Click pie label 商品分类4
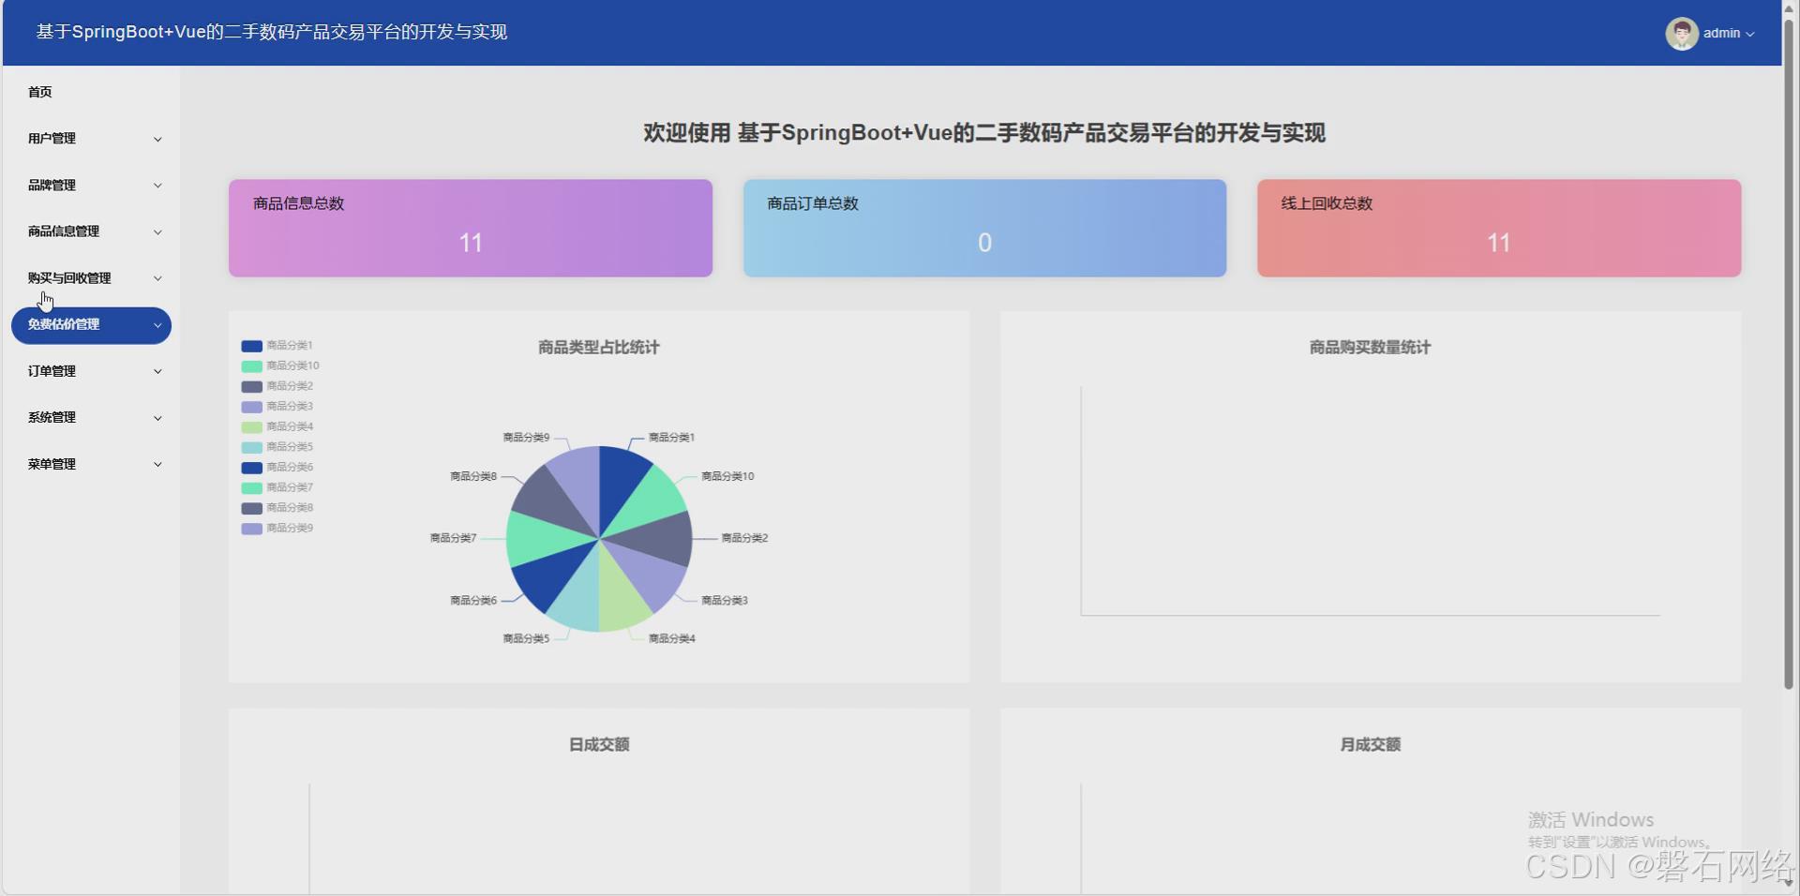 tap(671, 638)
